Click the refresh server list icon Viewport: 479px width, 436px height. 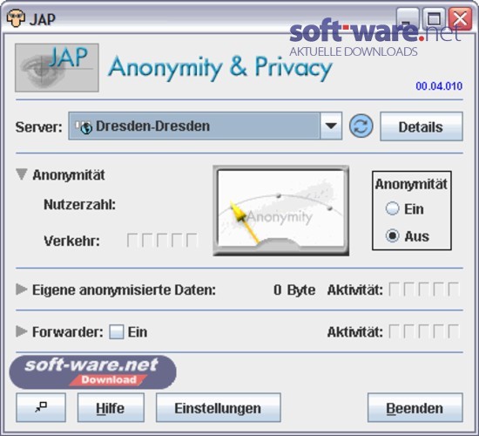(361, 126)
